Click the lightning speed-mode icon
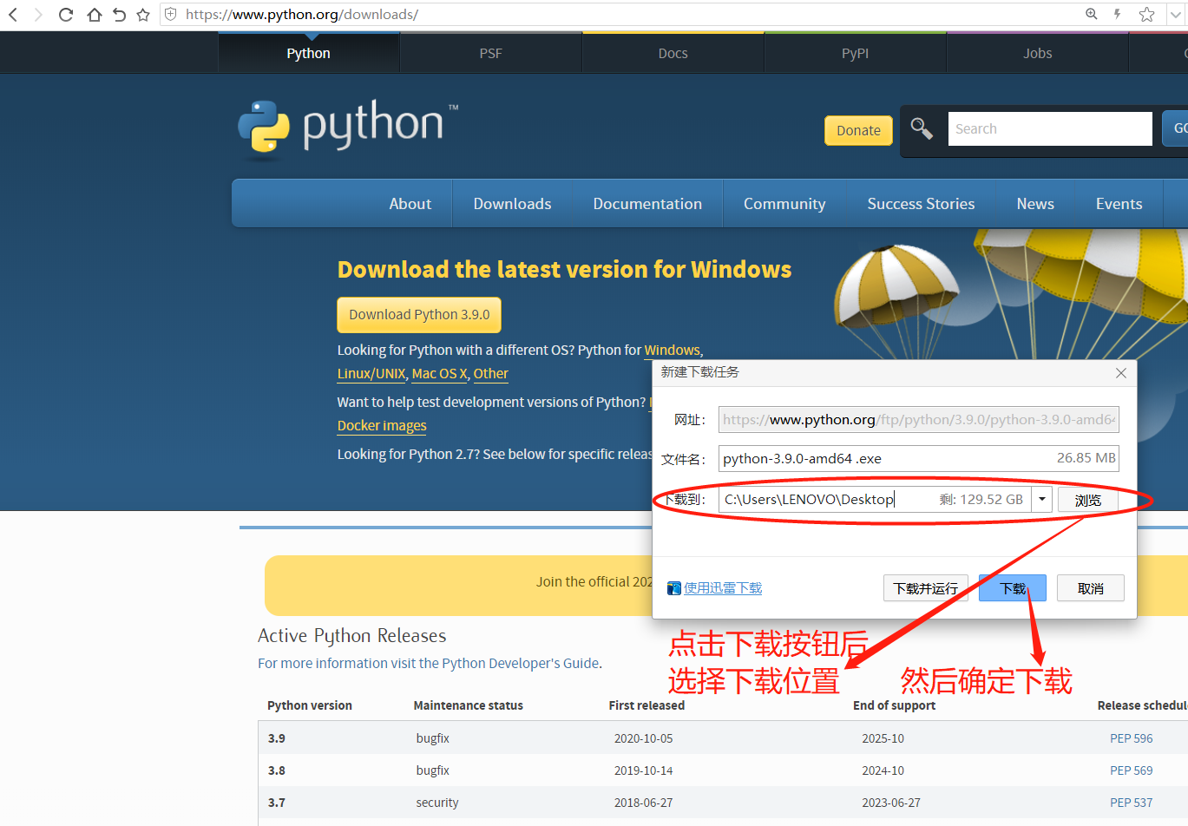 tap(1118, 14)
